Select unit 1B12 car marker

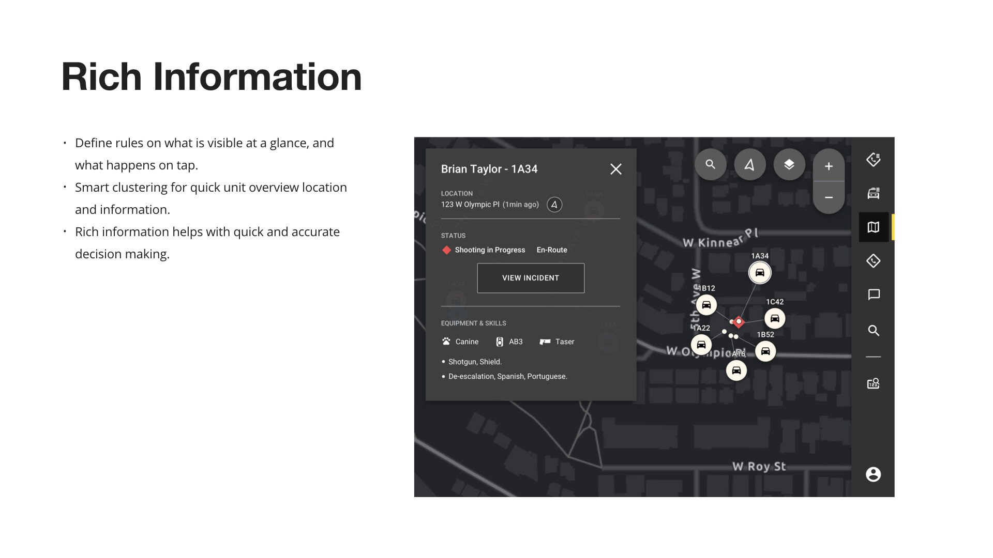click(x=706, y=305)
